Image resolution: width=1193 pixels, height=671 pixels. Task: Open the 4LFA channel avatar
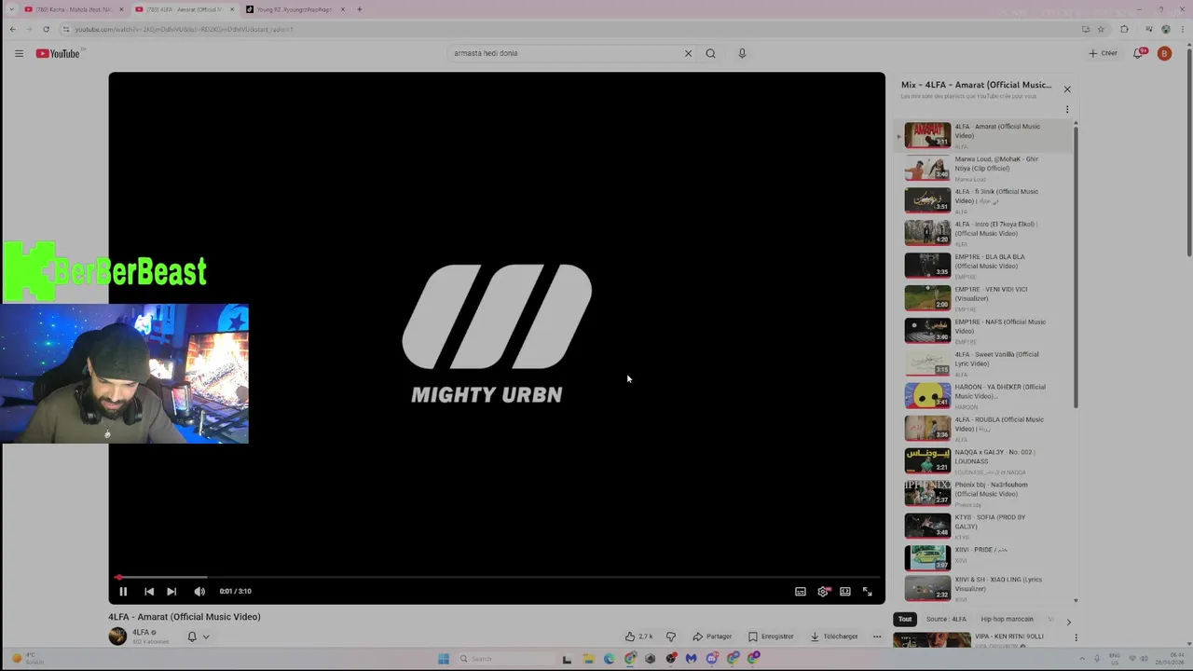tap(117, 636)
